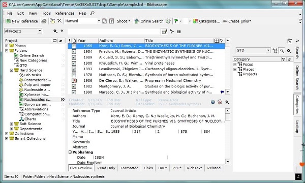Screen dimensions: 305x183
Task: Open the Harvard style dropdown
Action: pos(99,21)
